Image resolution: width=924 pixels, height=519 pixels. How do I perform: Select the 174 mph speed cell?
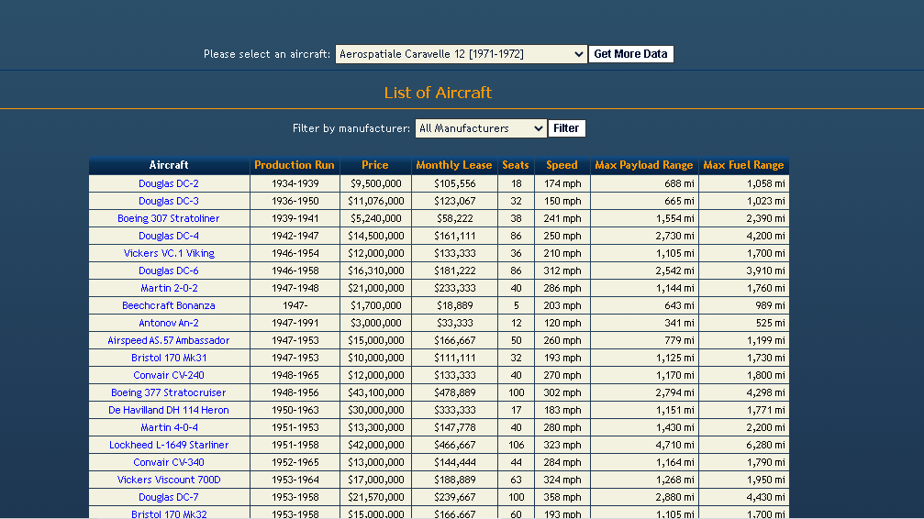point(562,183)
